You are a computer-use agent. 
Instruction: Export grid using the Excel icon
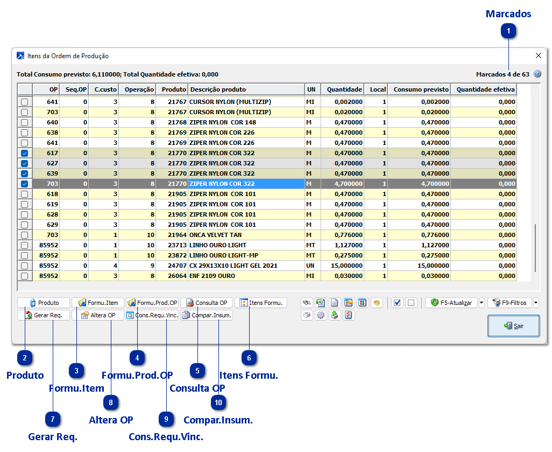[321, 303]
